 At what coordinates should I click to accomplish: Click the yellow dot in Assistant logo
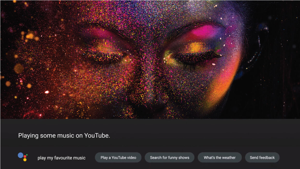click(x=25, y=160)
